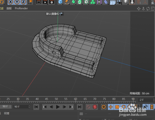Click the current frame field showing -2 F
The height and width of the screenshot is (120, 155).
click(x=145, y=100)
